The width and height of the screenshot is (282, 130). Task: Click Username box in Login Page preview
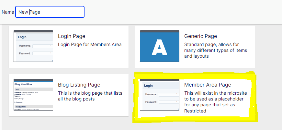pos(42,46)
